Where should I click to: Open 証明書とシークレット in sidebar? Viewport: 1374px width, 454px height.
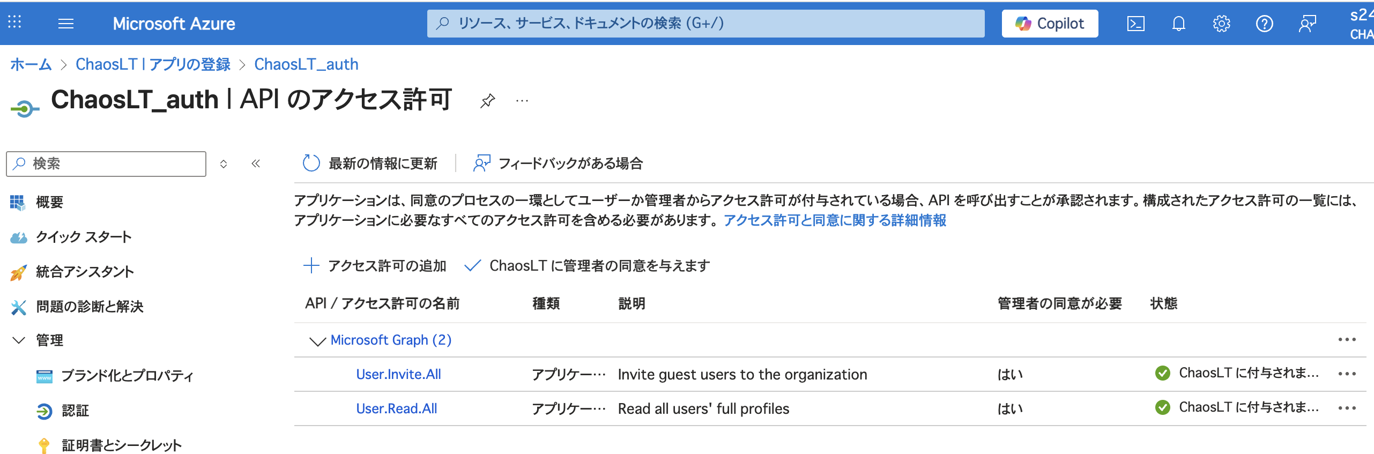pos(121,445)
